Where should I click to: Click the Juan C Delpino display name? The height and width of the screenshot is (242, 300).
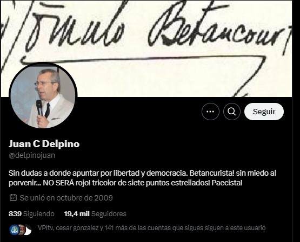pyautogui.click(x=44, y=144)
